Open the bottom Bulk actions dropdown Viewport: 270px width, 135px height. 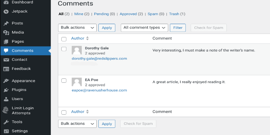pos(77,124)
